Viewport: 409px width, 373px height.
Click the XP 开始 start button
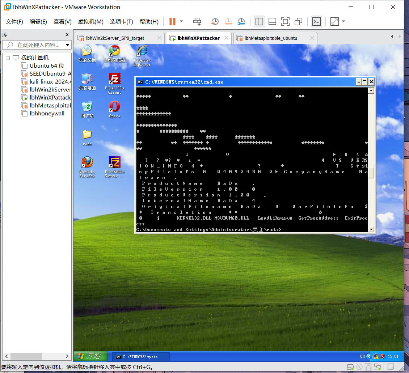91,356
